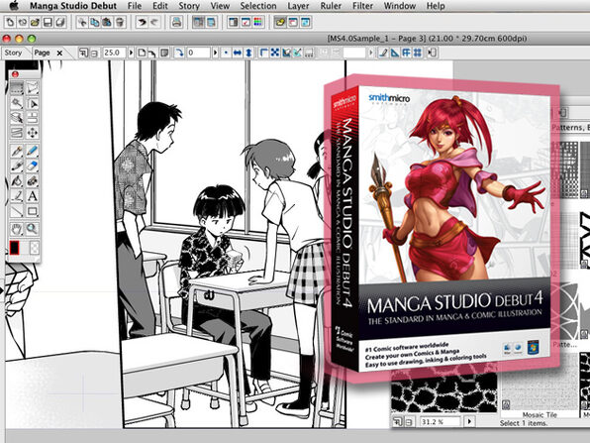
Task: Select the Object Selector arrow tool
Action: pyautogui.click(x=33, y=103)
